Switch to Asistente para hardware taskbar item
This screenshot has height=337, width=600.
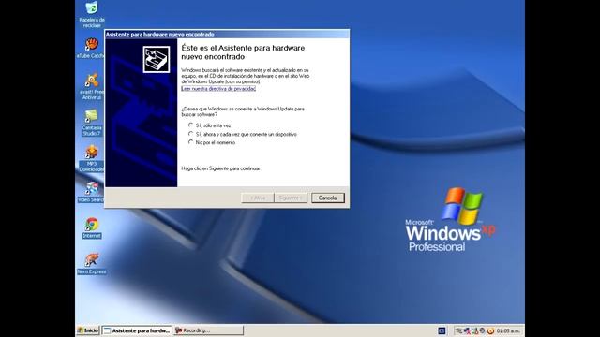(137, 330)
